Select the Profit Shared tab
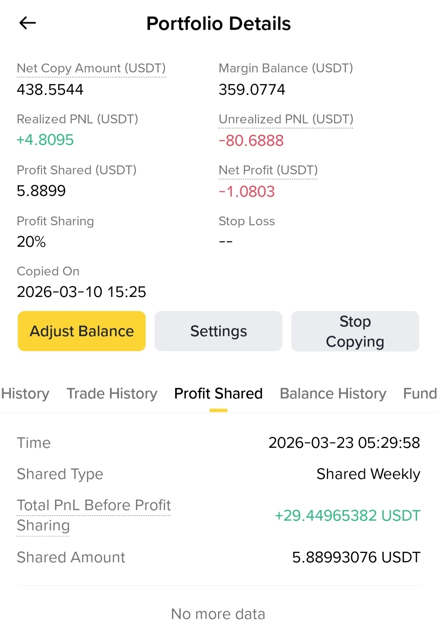The width and height of the screenshot is (437, 638). (x=218, y=393)
